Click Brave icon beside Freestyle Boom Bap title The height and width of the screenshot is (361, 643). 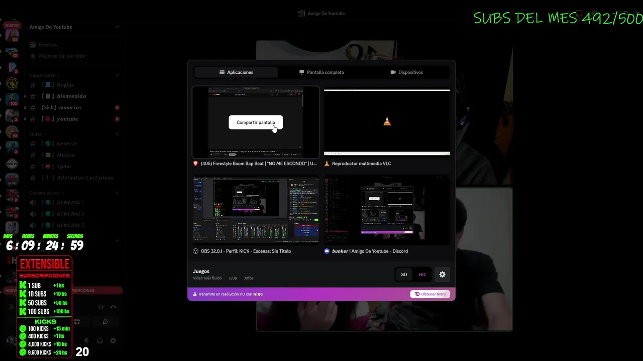click(x=196, y=163)
